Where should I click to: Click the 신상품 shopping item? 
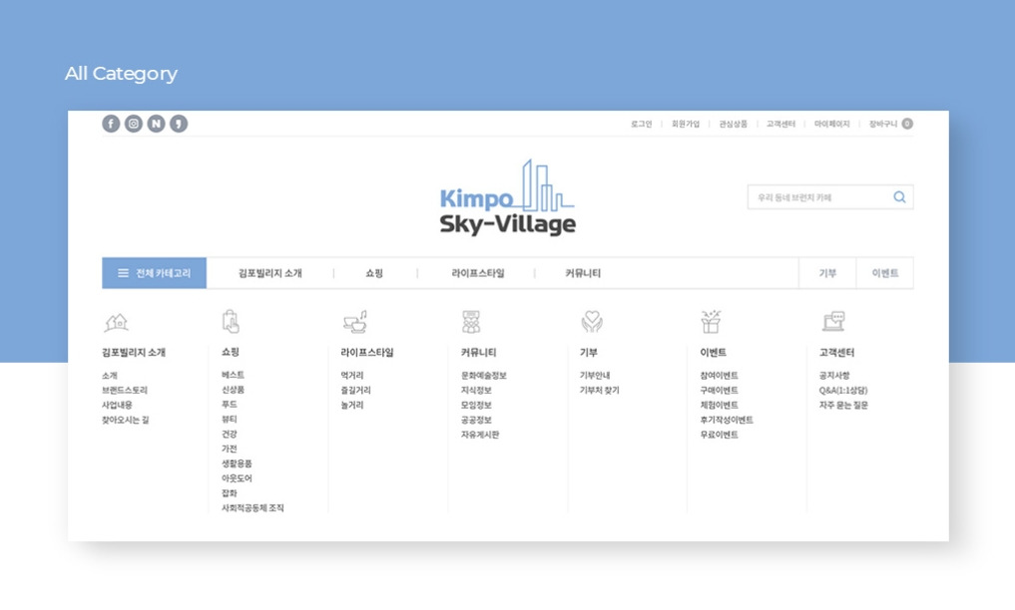[x=233, y=390]
